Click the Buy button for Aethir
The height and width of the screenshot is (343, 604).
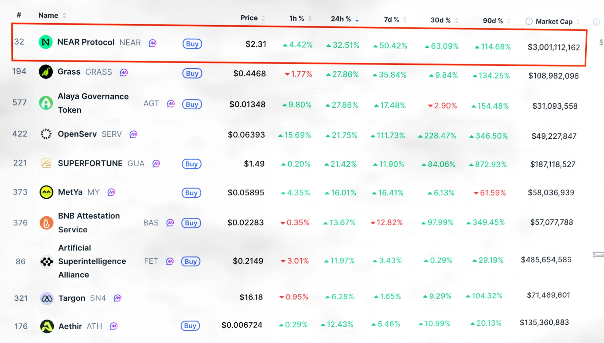coord(190,326)
